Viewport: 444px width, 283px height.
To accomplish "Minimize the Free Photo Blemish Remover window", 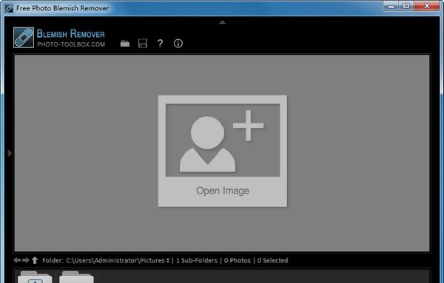I will 391,6.
